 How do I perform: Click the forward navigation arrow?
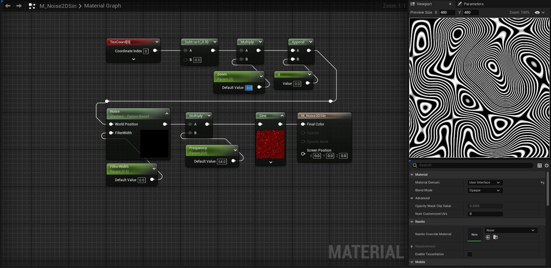click(19, 6)
